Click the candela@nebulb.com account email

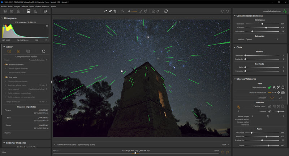272,11
